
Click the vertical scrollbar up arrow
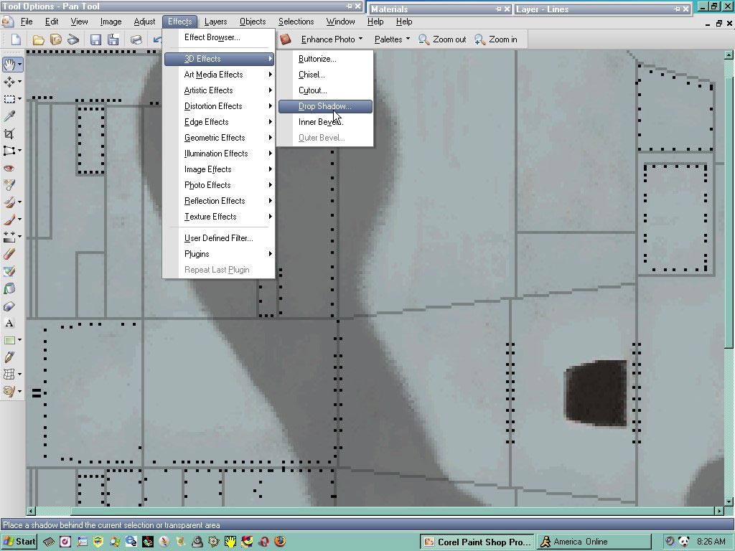point(729,55)
